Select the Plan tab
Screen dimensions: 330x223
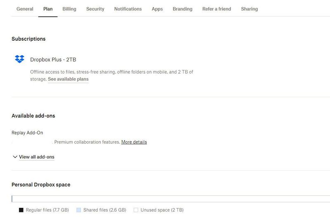click(48, 9)
